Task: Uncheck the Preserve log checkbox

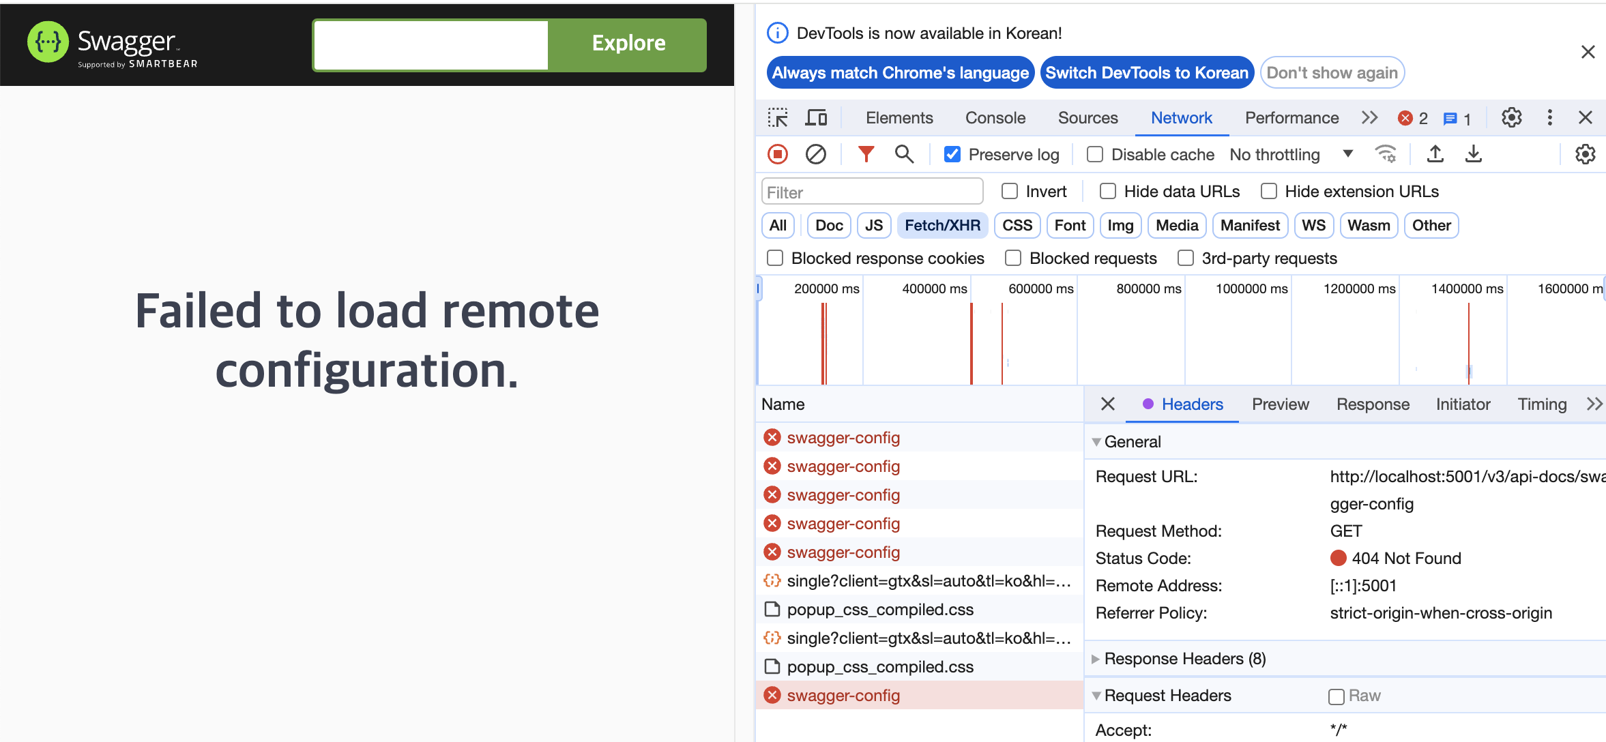Action: pos(952,155)
